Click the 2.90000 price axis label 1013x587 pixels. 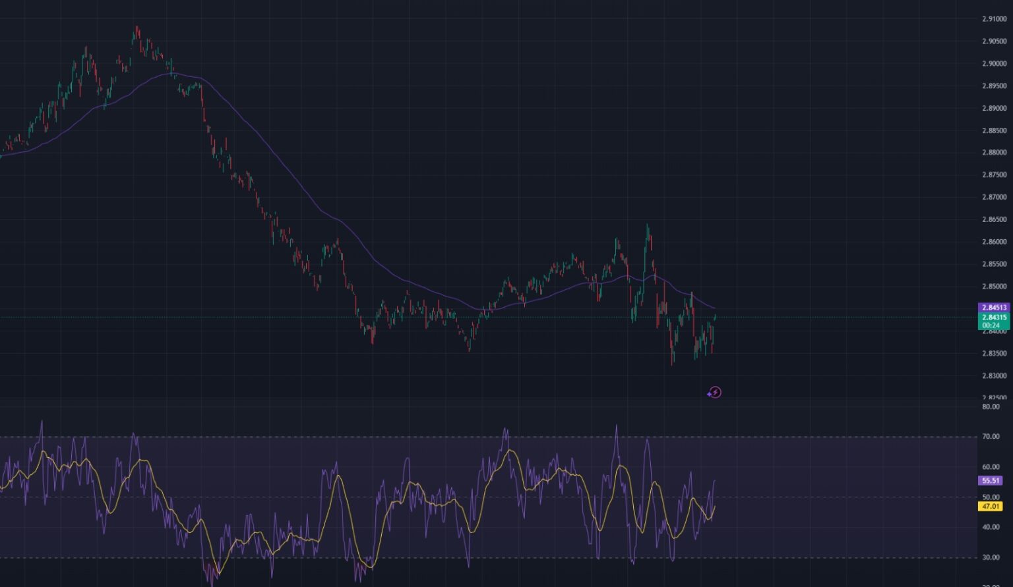point(994,64)
